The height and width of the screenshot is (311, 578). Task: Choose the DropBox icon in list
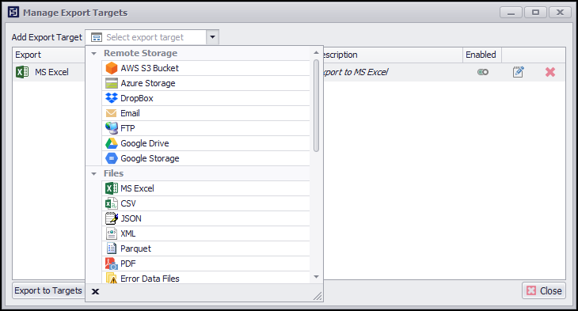(x=112, y=98)
